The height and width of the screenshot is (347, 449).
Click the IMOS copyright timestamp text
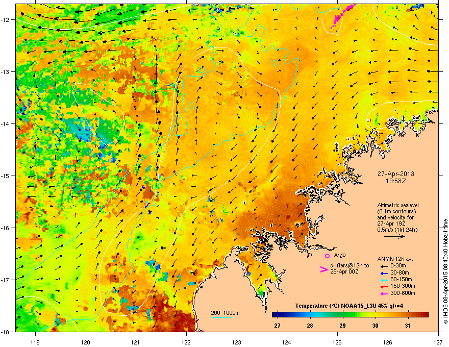[445, 271]
